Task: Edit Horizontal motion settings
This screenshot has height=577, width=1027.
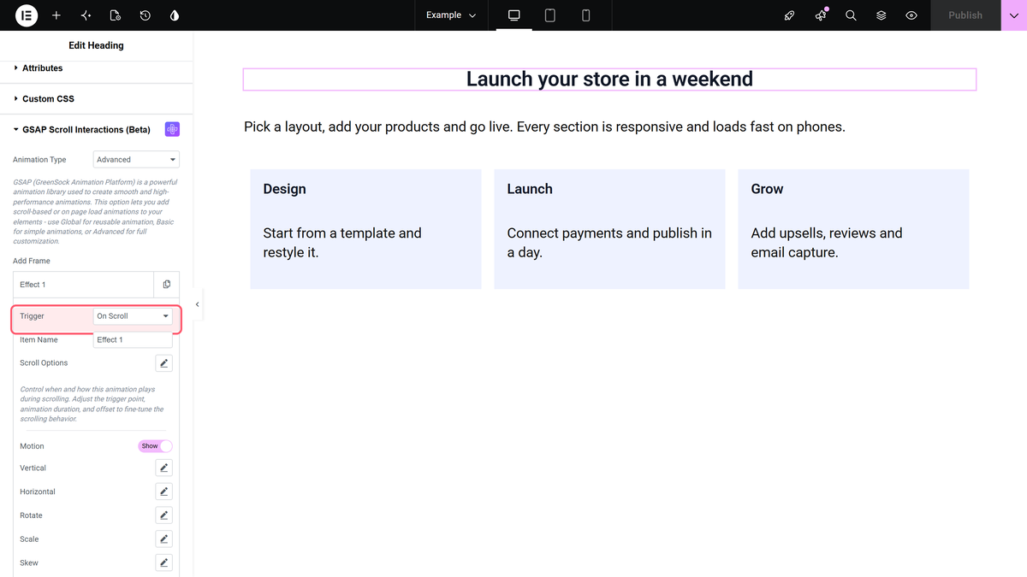Action: click(164, 492)
